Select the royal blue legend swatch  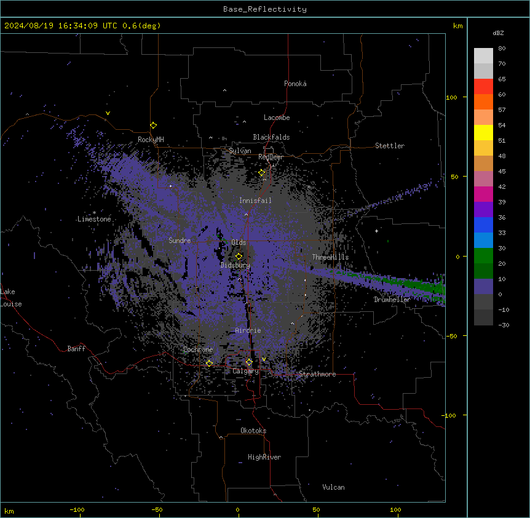pos(483,225)
